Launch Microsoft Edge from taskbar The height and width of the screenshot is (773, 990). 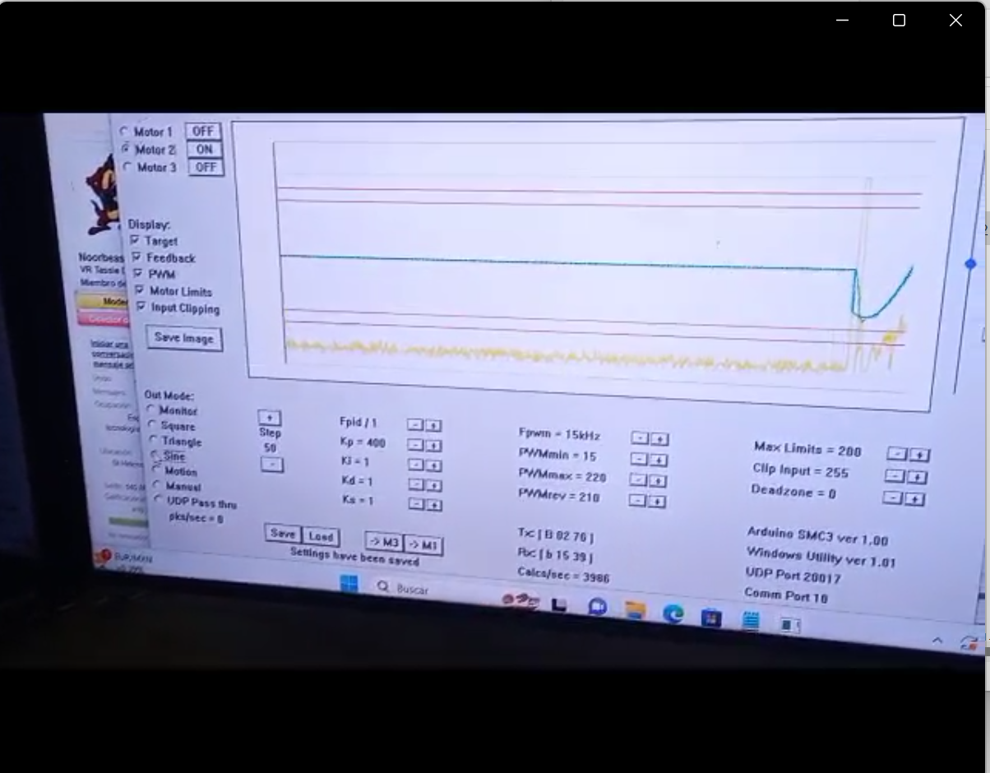(673, 613)
